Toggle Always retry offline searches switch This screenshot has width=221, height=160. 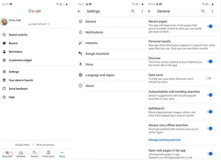(x=210, y=128)
